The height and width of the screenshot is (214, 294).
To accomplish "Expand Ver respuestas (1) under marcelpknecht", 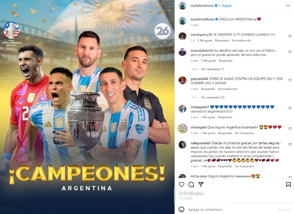I will 212,69.
